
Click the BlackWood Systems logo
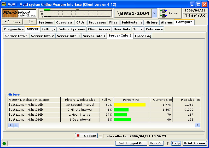coord(20,13)
